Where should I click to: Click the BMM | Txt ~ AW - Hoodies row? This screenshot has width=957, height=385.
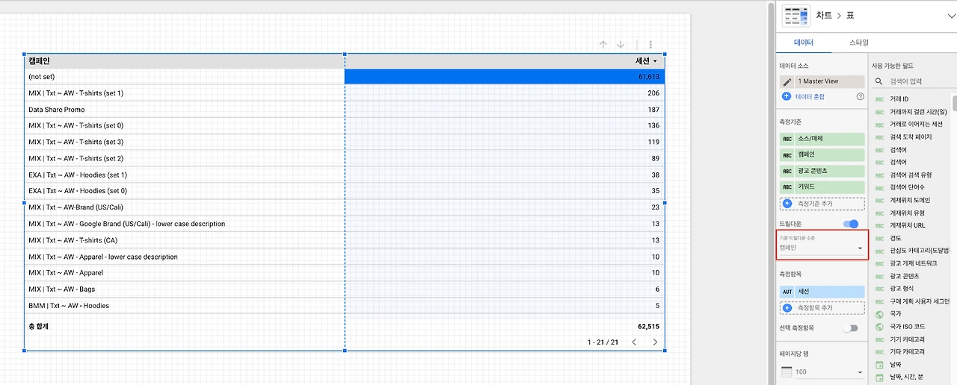tap(345, 305)
